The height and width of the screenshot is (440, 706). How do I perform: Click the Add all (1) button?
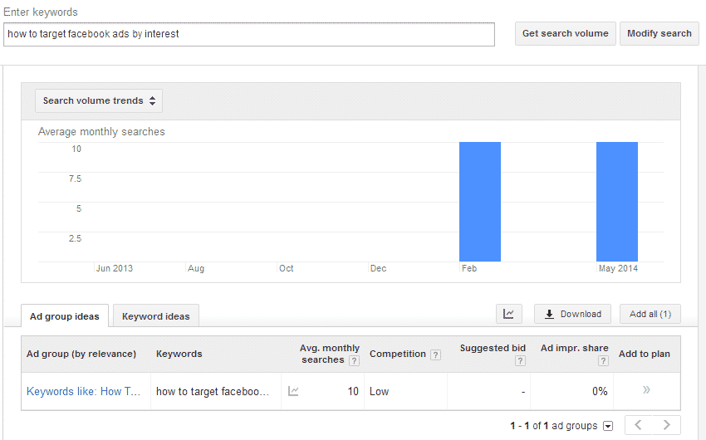click(x=650, y=314)
